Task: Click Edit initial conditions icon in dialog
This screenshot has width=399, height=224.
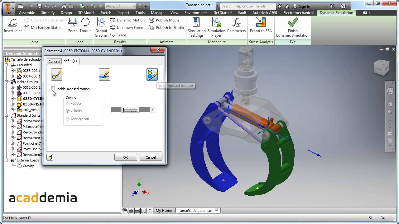Action: pos(57,75)
